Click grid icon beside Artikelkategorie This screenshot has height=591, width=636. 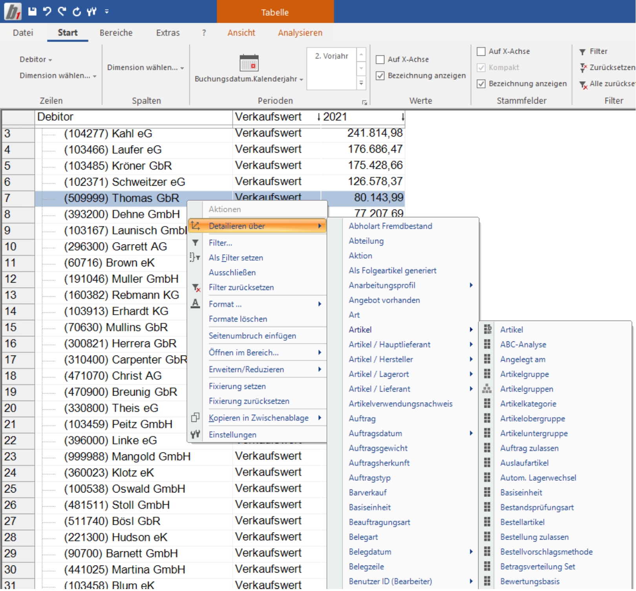pyautogui.click(x=488, y=404)
